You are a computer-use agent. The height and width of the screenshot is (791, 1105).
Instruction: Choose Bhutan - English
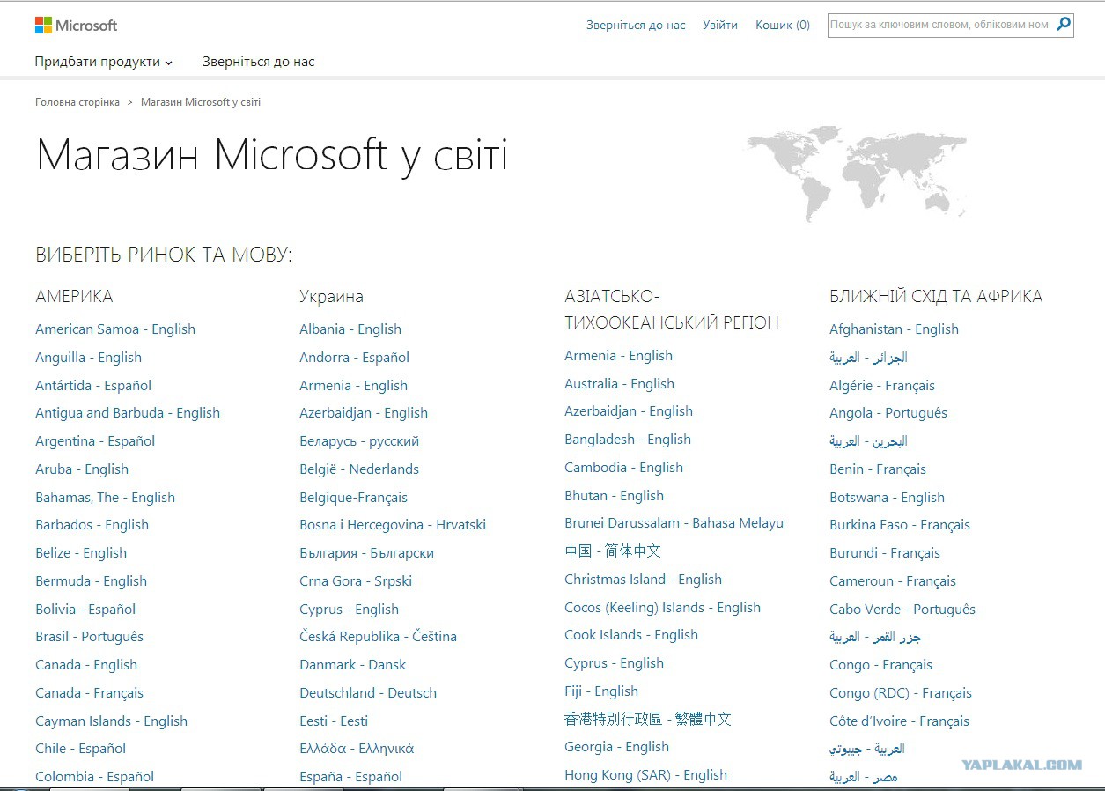click(614, 496)
